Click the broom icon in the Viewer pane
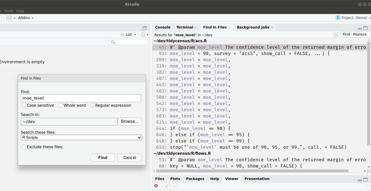Image resolution: width=371 pixels, height=191 pixels. (166, 186)
